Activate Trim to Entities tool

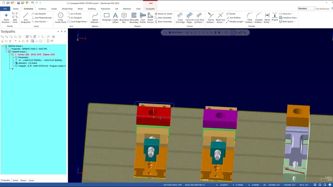(211, 18)
